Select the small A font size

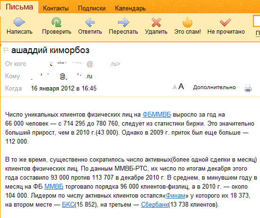(174, 87)
